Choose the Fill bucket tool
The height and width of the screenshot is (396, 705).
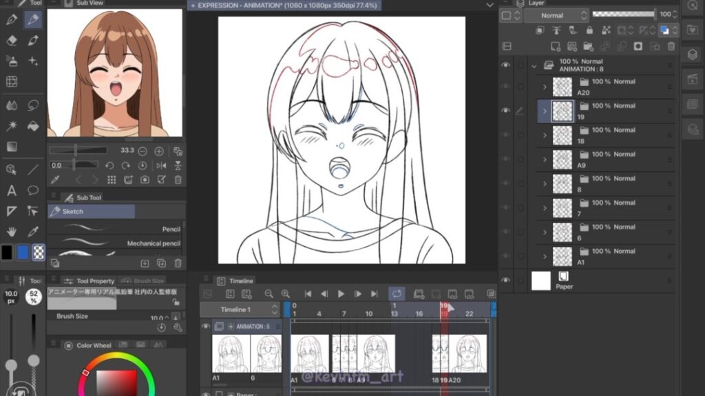tap(32, 126)
